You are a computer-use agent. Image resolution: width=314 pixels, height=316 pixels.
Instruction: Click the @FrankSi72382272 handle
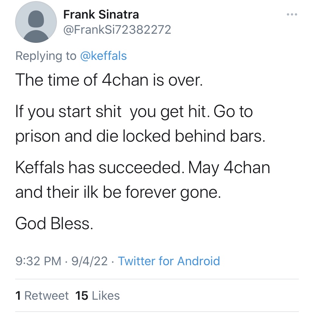point(117,30)
